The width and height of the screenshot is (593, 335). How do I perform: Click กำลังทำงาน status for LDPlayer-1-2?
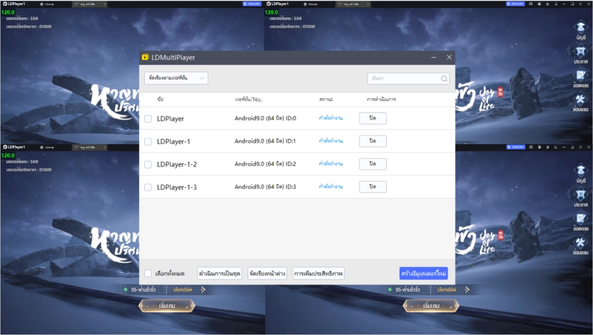coord(331,164)
